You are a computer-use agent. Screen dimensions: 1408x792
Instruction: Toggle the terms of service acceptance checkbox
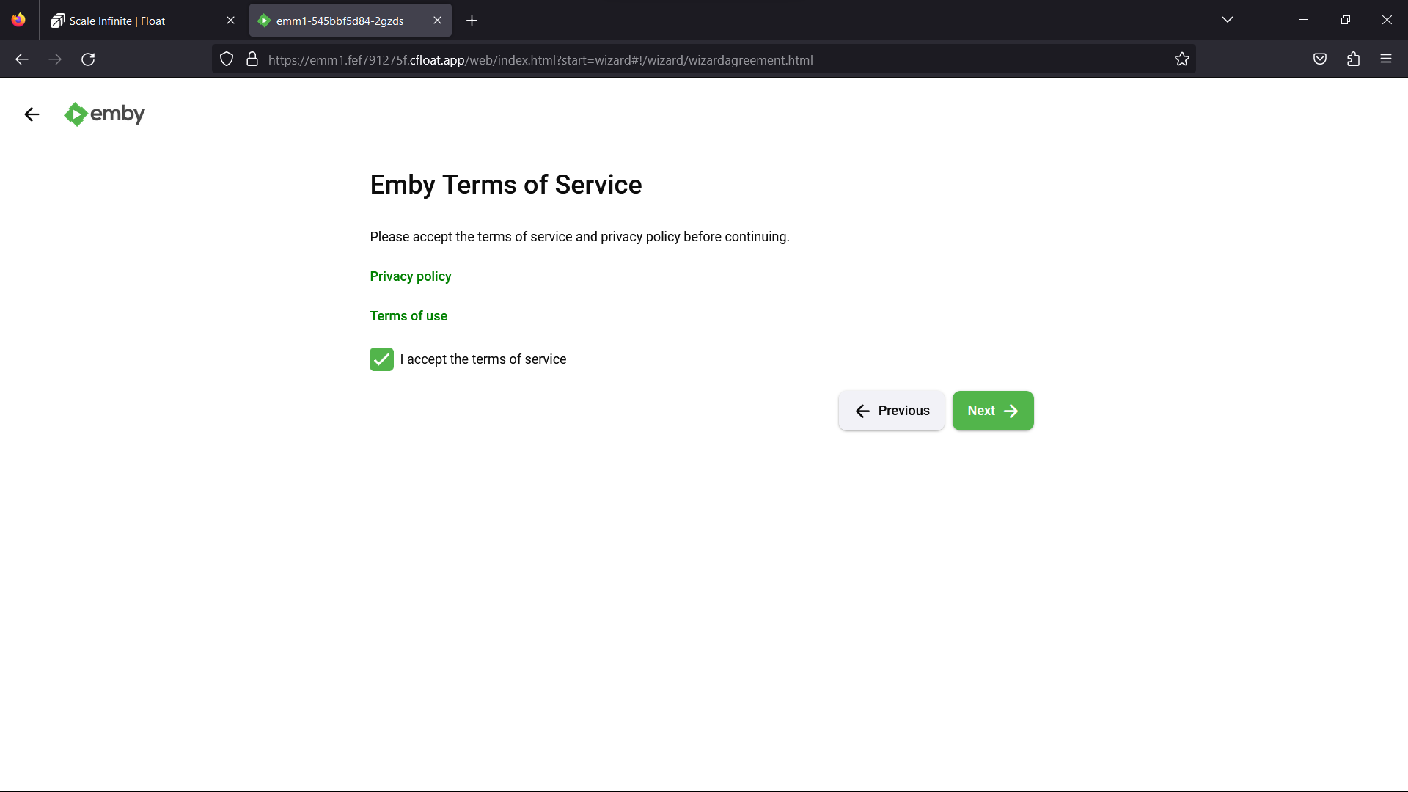point(381,359)
